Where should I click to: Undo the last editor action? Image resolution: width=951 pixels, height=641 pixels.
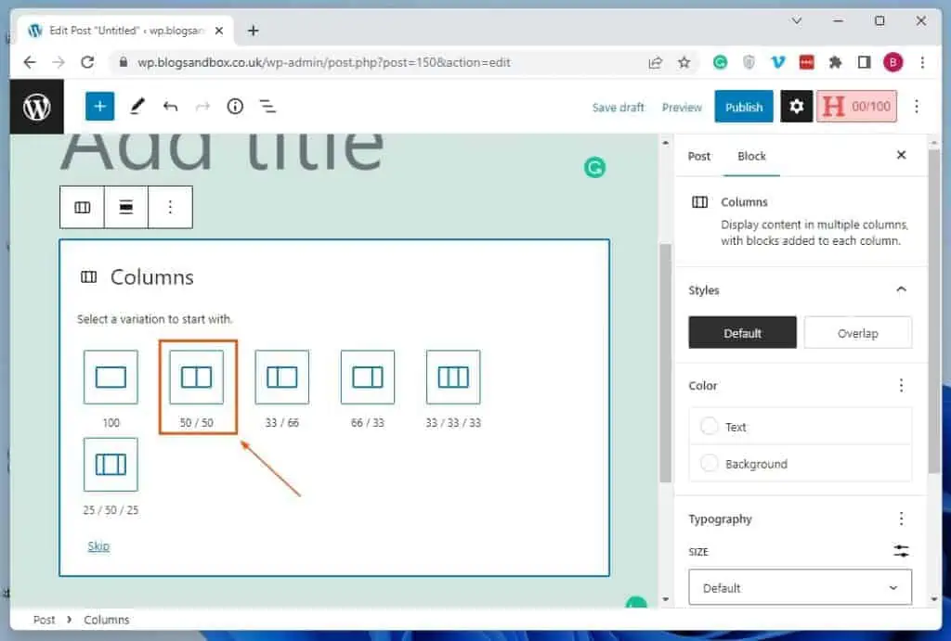click(x=171, y=106)
